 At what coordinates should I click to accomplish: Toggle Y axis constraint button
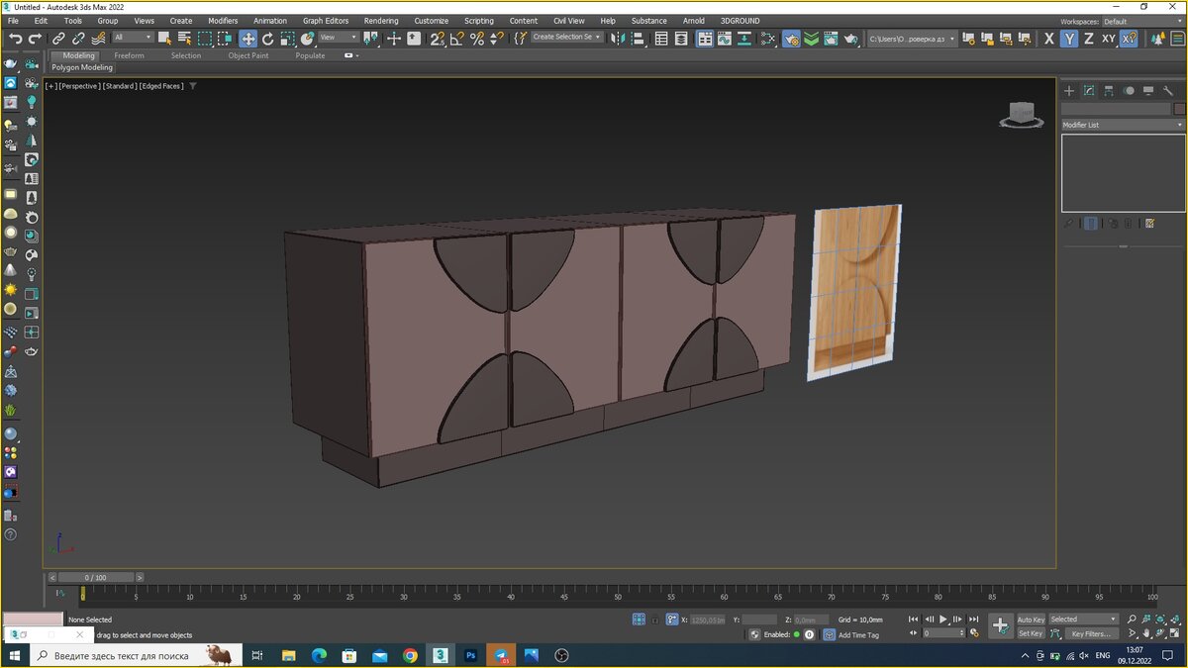click(x=1069, y=39)
